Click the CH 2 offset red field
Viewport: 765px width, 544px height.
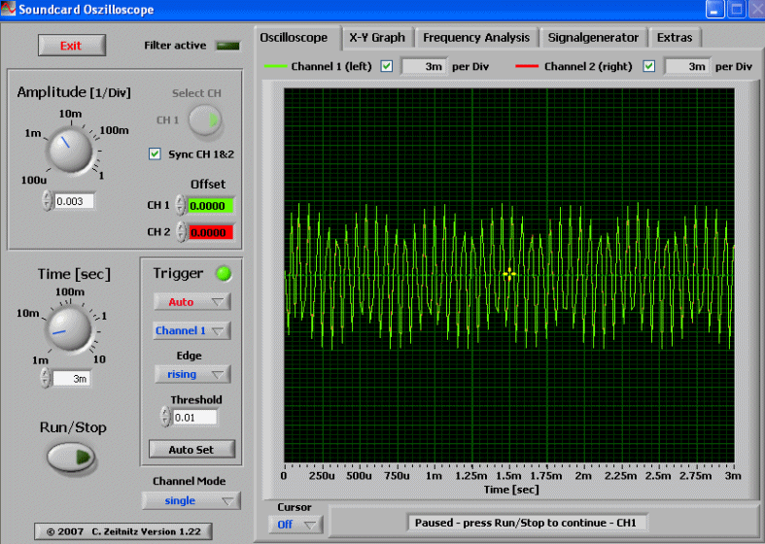click(x=210, y=232)
